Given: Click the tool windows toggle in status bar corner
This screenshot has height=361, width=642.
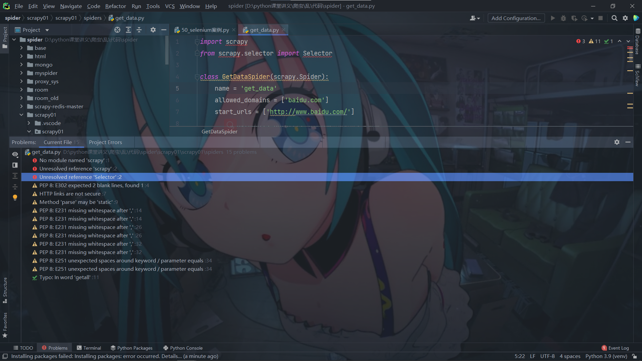Looking at the screenshot, I should [5, 356].
